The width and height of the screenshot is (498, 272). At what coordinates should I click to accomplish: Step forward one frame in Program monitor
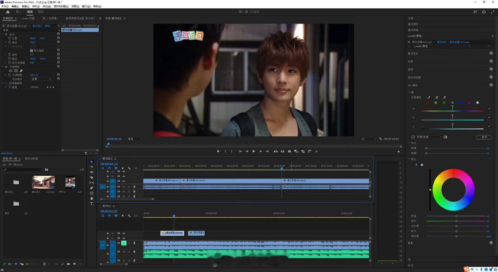click(261, 151)
